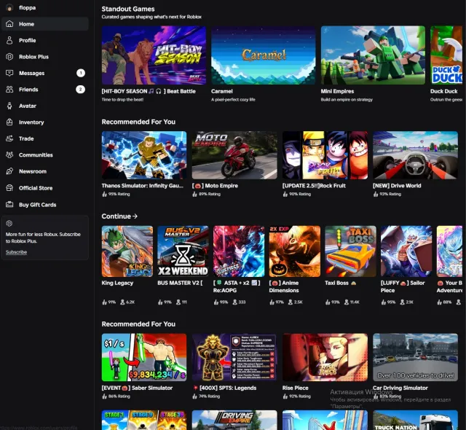The width and height of the screenshot is (466, 430).
Task: Click the Friends people icon
Action: click(x=9, y=89)
